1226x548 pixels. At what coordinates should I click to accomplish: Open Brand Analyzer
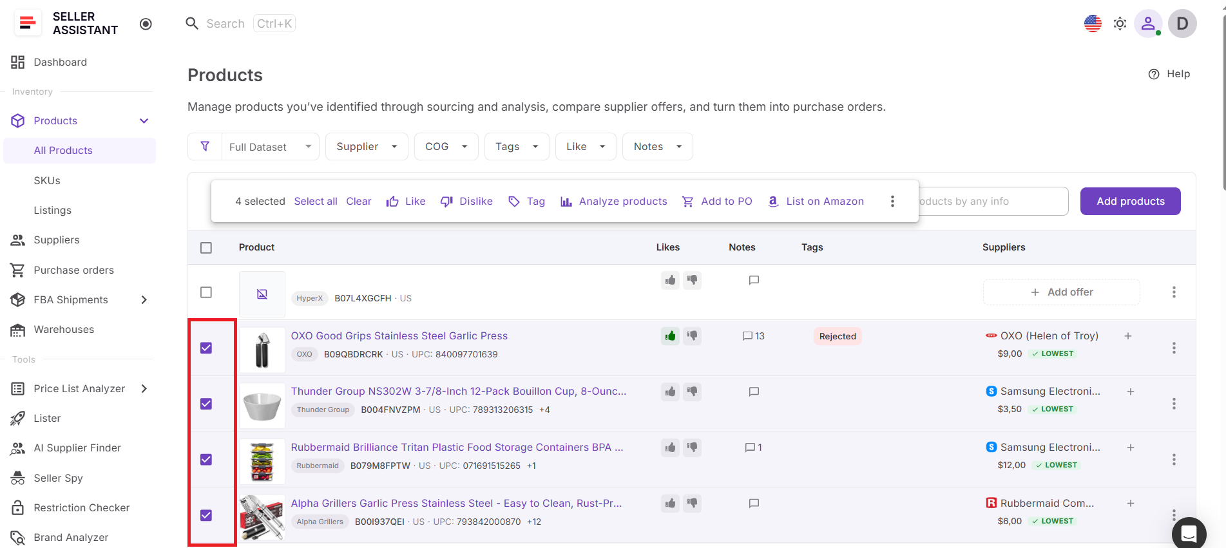pyautogui.click(x=71, y=538)
